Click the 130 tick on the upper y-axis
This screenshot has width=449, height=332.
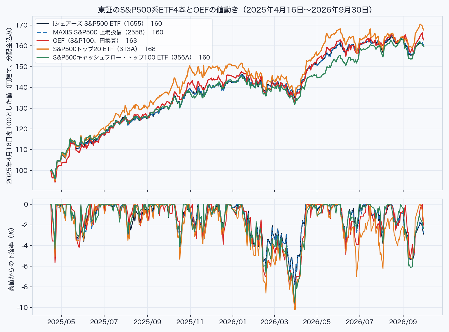(x=22, y=108)
